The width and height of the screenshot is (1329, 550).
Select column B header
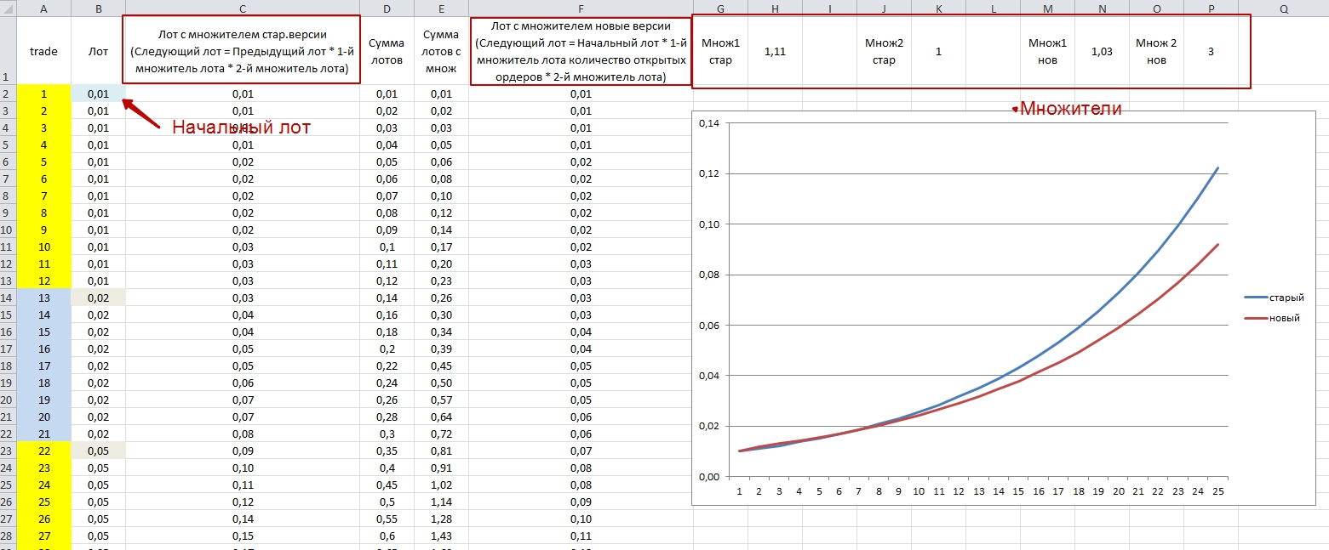98,8
